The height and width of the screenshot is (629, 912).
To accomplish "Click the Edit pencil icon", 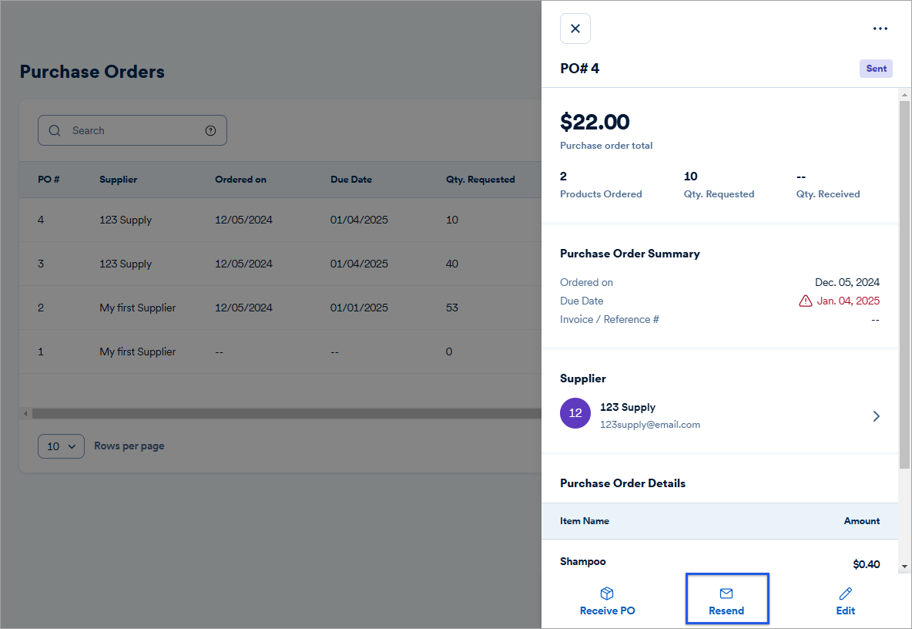I will (x=846, y=593).
